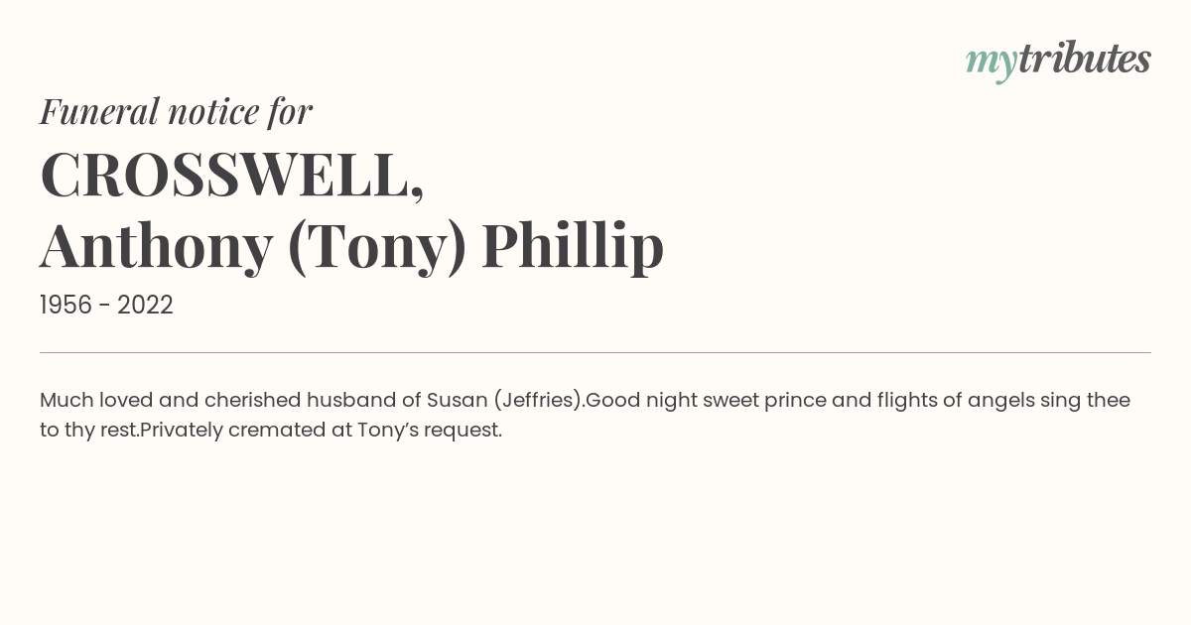The image size is (1191, 625).
Task: Click the horizontal divider line
Action: click(595, 352)
